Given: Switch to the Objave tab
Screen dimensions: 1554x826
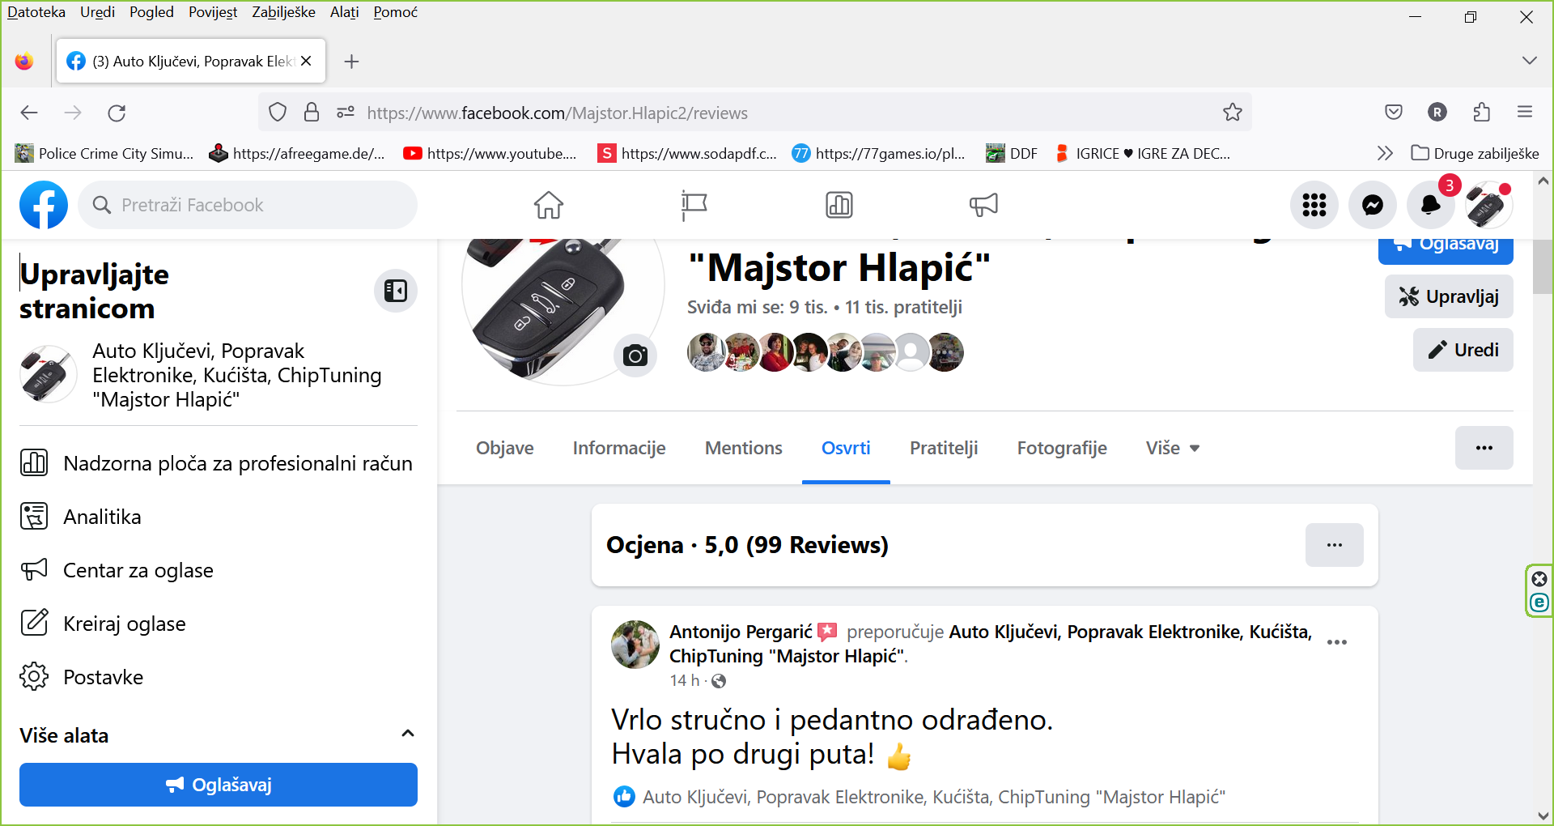Looking at the screenshot, I should pos(504,448).
